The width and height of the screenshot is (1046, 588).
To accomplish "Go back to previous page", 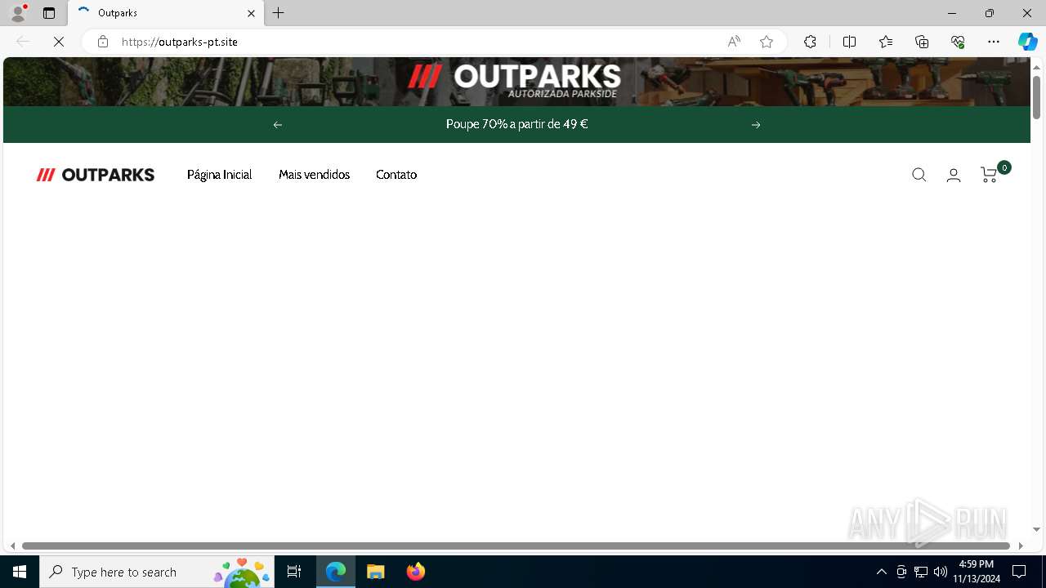I will [x=23, y=42].
